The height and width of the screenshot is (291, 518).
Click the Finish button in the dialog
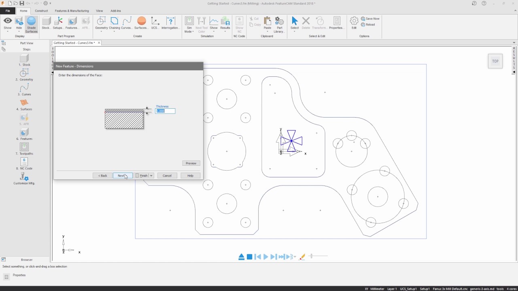142,176
